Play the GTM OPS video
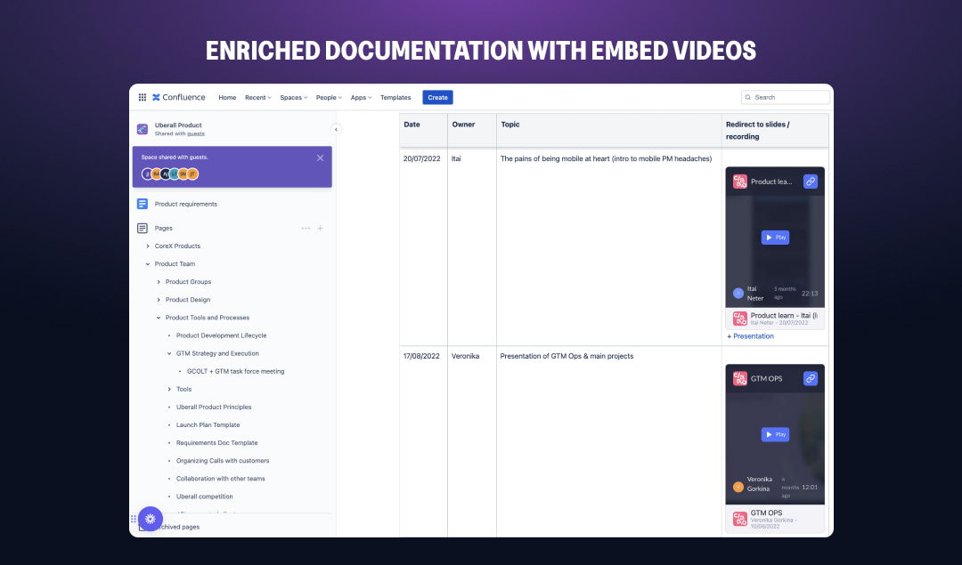Image resolution: width=962 pixels, height=565 pixels. click(776, 434)
